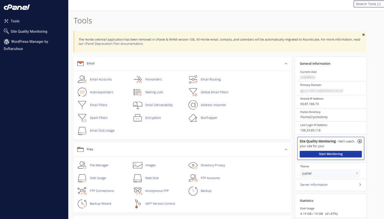384x219 pixels.
Task: Open the Autoresponders icon
Action: (x=82, y=92)
